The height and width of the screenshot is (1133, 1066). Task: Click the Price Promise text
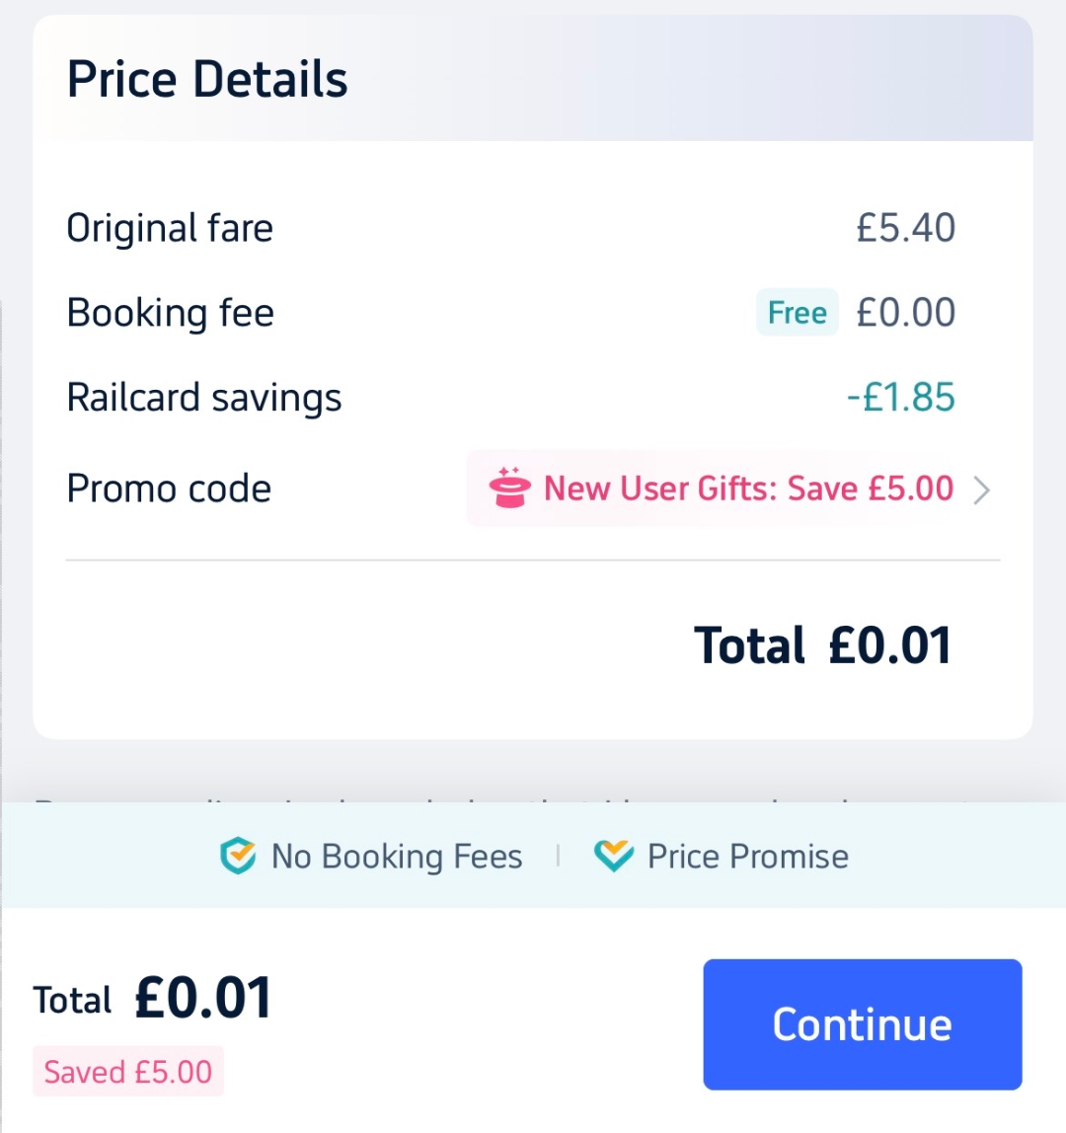747,857
